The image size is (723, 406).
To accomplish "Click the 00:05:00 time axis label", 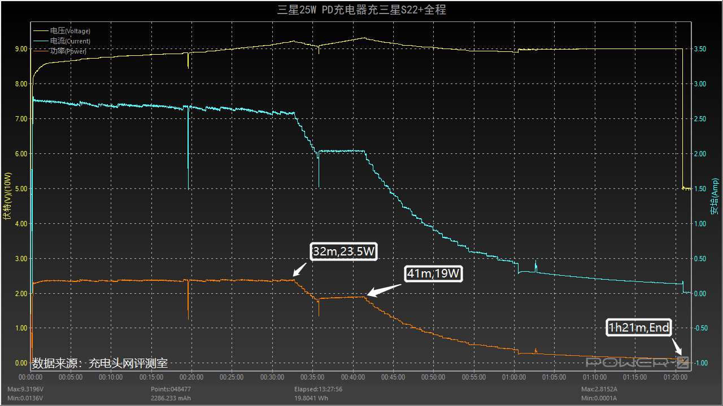I will click(x=71, y=377).
